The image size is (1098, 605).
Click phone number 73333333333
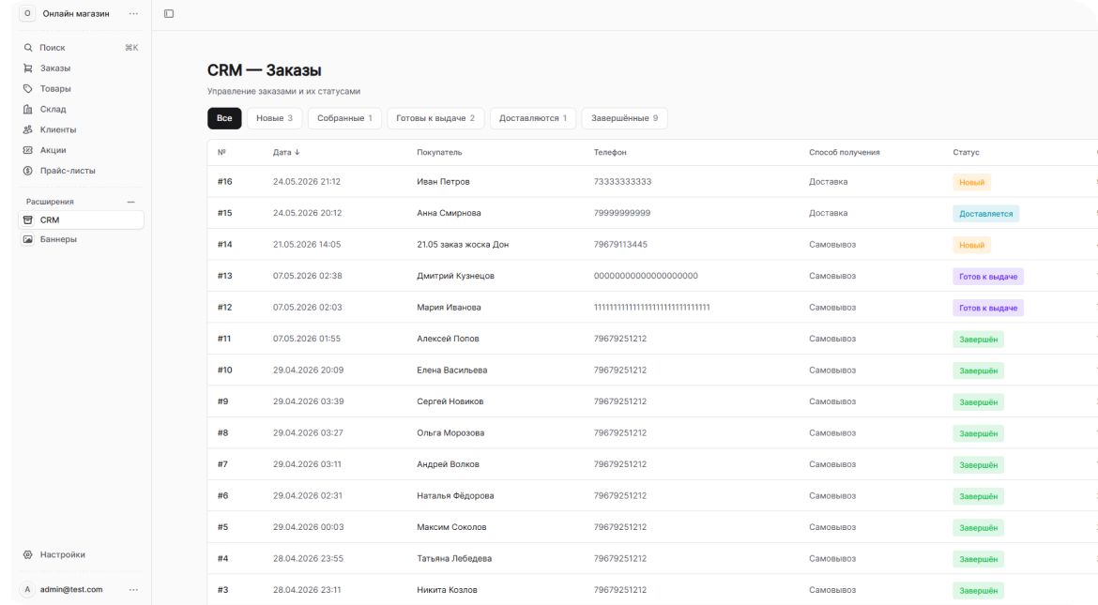[x=622, y=181]
